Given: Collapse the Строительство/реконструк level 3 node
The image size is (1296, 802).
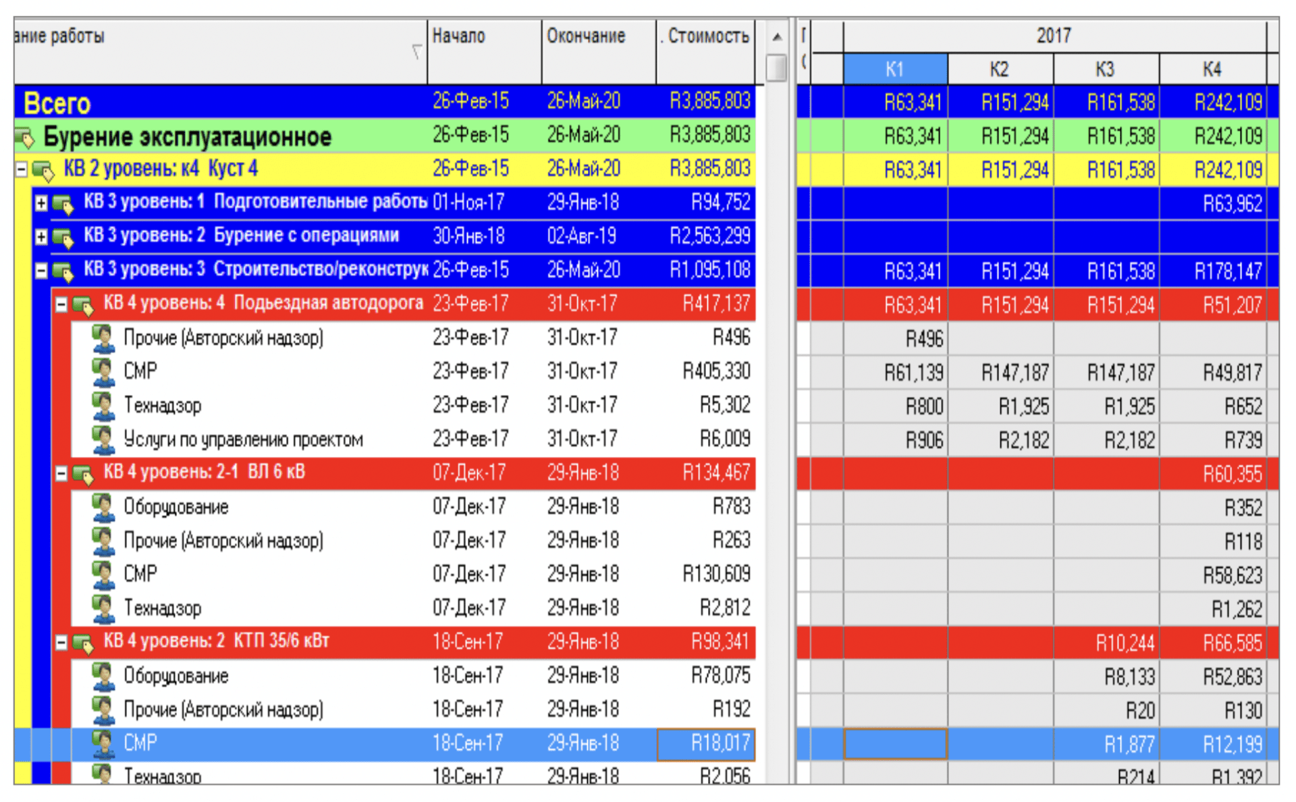Looking at the screenshot, I should [x=41, y=270].
